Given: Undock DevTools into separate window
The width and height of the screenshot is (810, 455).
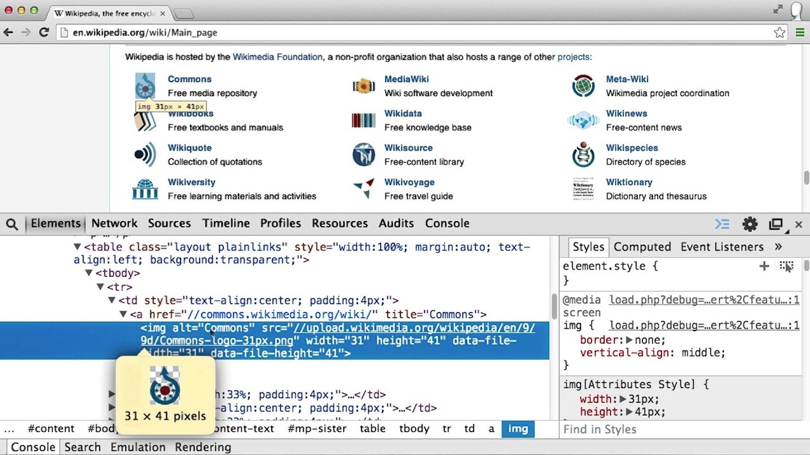Looking at the screenshot, I should (x=776, y=224).
